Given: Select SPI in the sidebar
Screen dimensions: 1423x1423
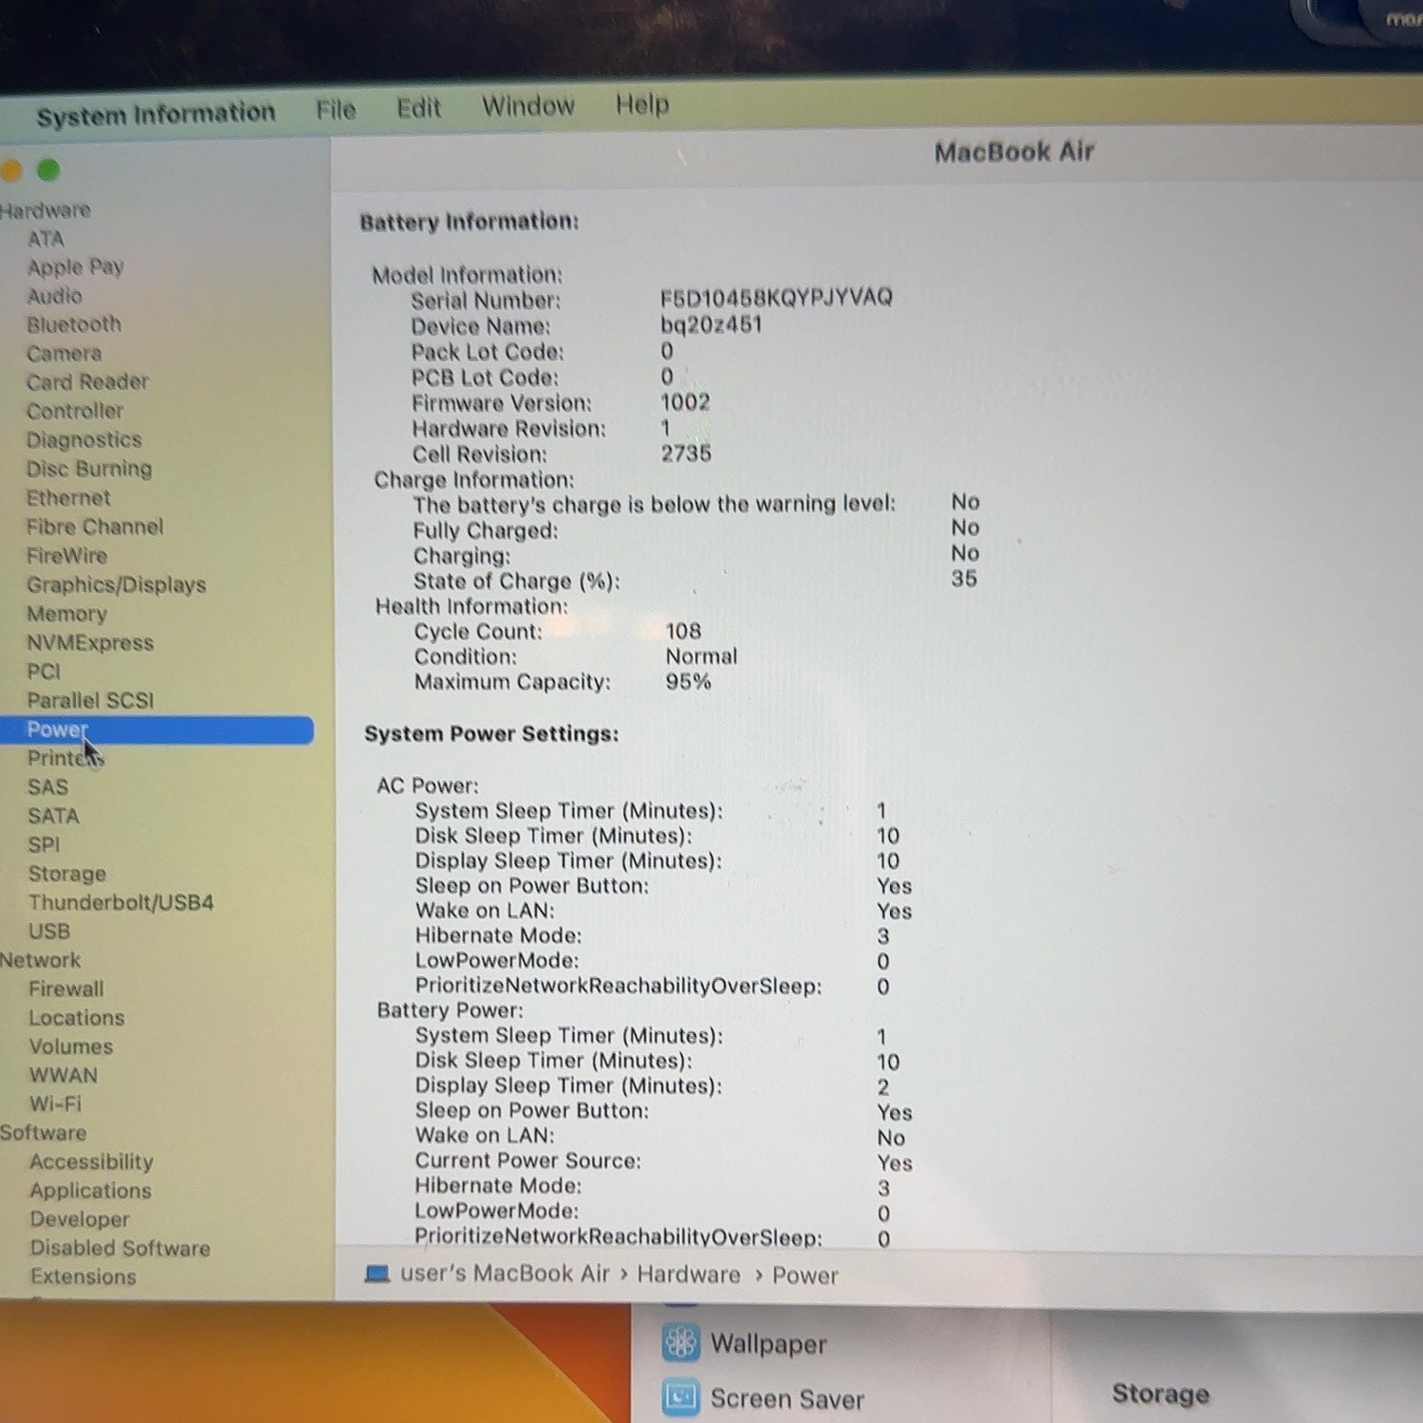Looking at the screenshot, I should 44,845.
